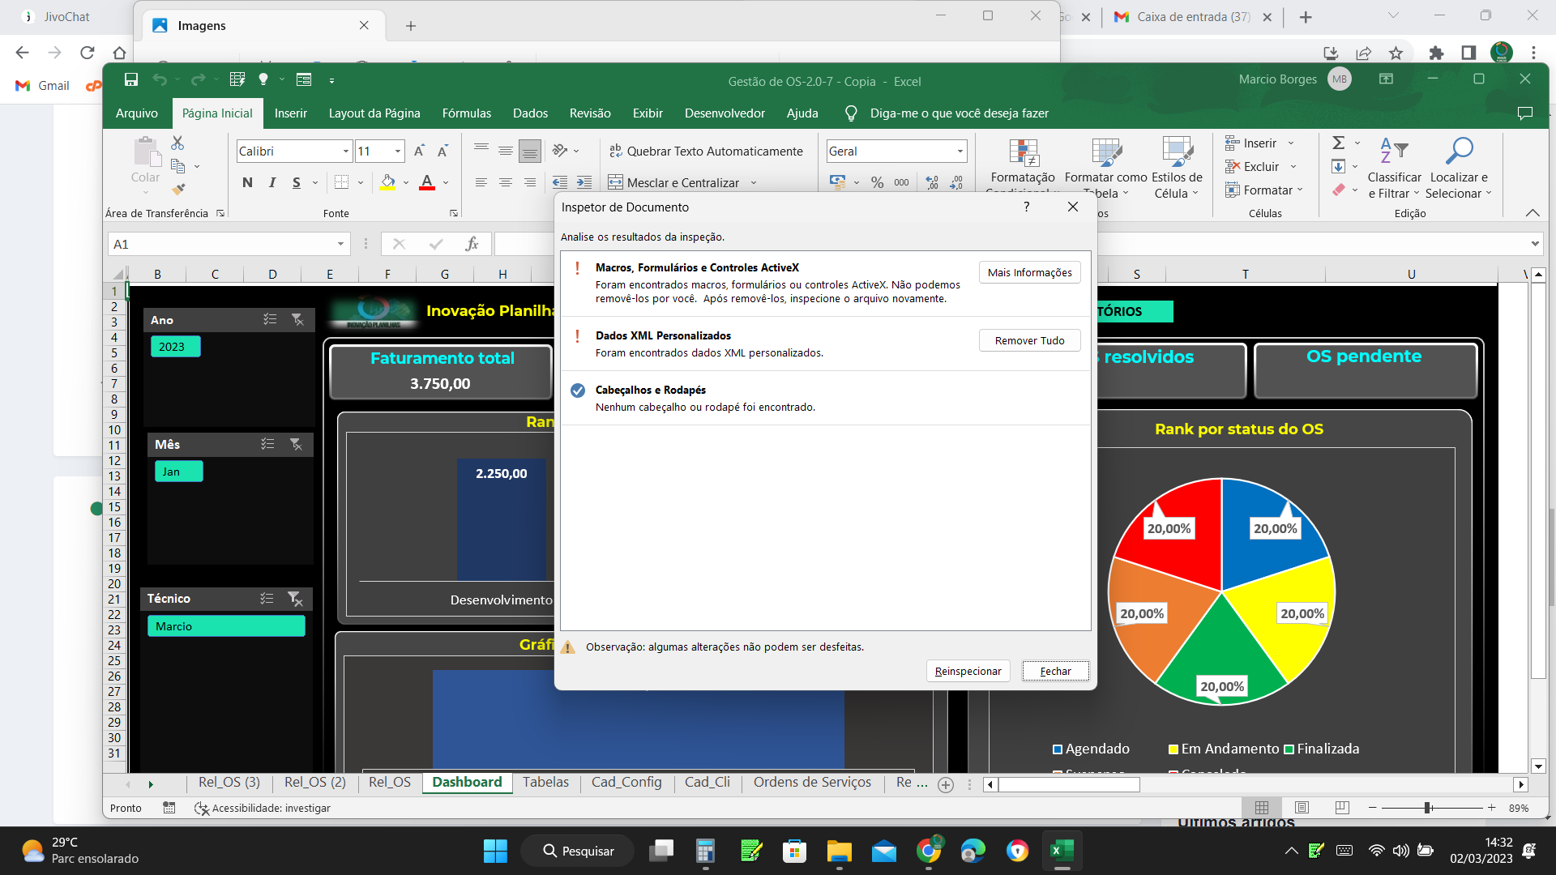Click the text Orientation icon

click(560, 151)
